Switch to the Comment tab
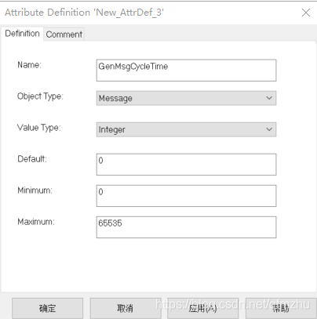 point(64,34)
